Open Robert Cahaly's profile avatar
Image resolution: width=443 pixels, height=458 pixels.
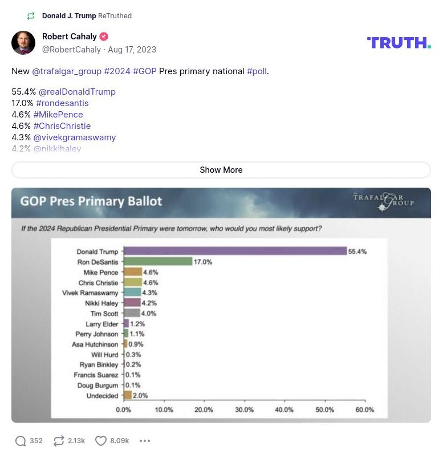point(23,43)
